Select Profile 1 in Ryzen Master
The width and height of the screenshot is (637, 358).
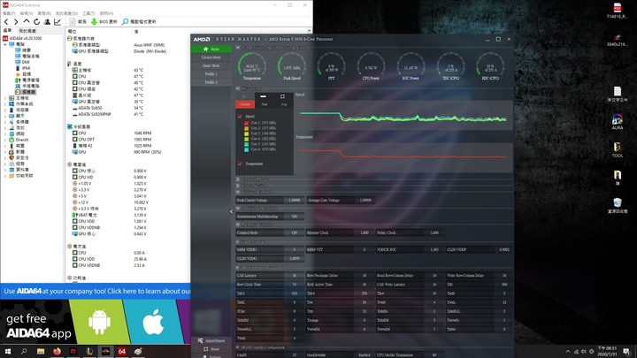point(211,74)
